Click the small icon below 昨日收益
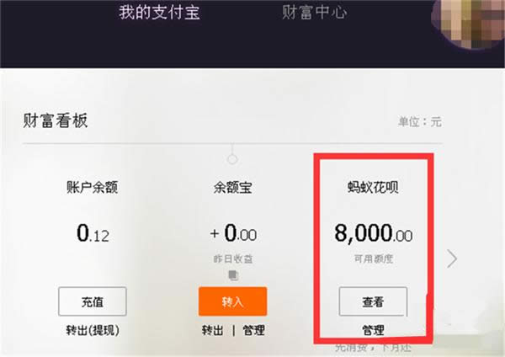The height and width of the screenshot is (357, 505). tap(232, 274)
